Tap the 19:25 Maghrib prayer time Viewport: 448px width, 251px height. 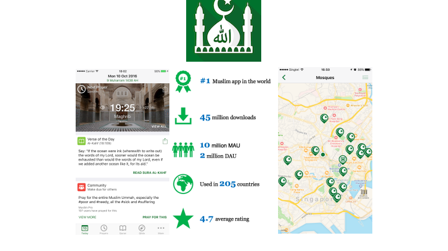click(123, 111)
